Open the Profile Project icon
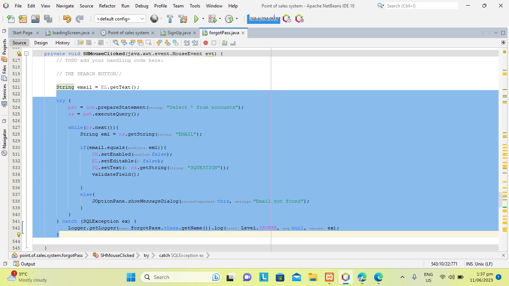This screenshot has height=286, width=509. pyautogui.click(x=229, y=19)
